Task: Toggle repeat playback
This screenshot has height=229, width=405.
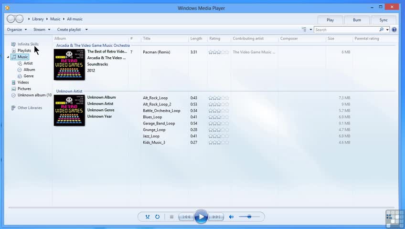Action: 157,217
